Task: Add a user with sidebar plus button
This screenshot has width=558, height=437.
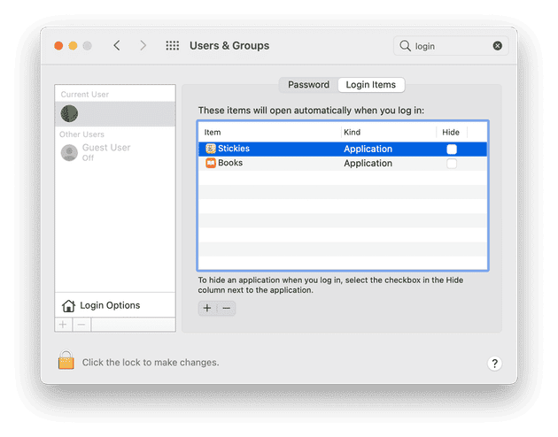Action: pos(64,325)
